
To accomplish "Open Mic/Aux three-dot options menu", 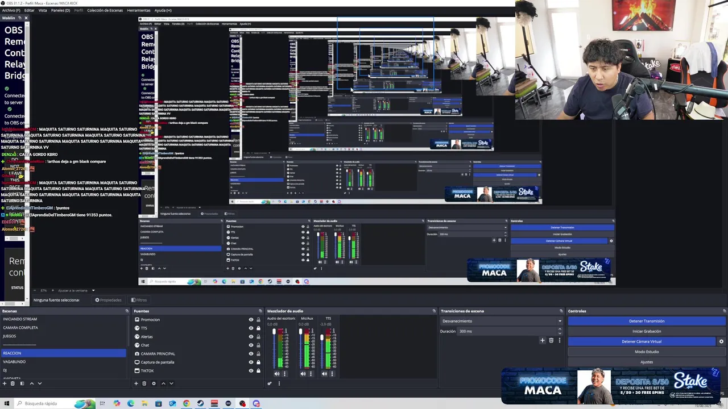I will (311, 374).
